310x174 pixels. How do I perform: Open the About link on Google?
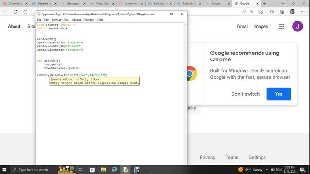coord(14,26)
